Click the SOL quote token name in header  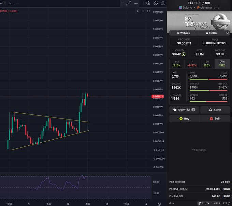208,3
